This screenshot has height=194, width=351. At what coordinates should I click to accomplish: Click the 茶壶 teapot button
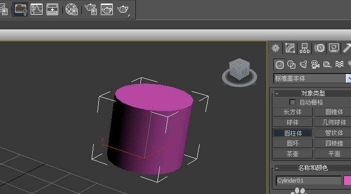tap(293, 154)
